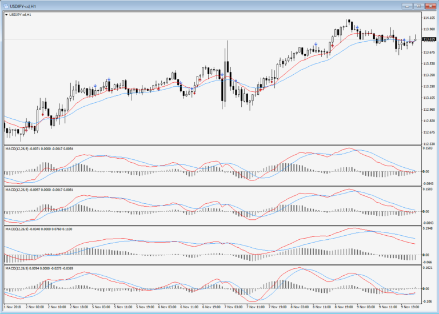Minimize the USDJPY-cd,H1 chart window
This screenshot has width=439, height=314.
tap(408, 6)
